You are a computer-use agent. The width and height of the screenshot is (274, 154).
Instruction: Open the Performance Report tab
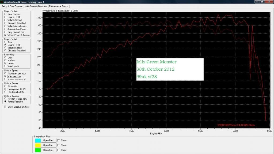pyautogui.click(x=59, y=6)
